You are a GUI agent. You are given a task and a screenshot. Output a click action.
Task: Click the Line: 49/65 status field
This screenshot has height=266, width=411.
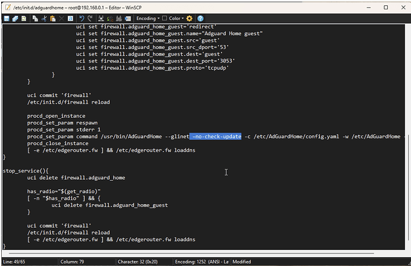click(18, 261)
